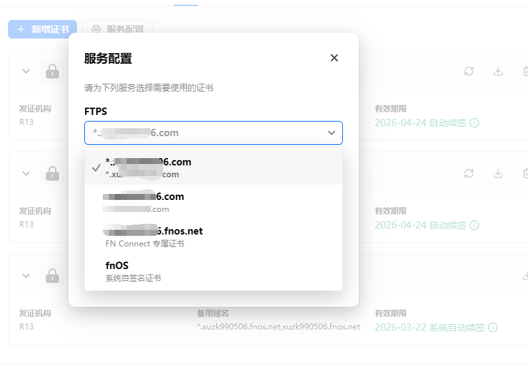The width and height of the screenshot is (528, 366).
Task: Click the 新增证书 button
Action: [x=42, y=29]
